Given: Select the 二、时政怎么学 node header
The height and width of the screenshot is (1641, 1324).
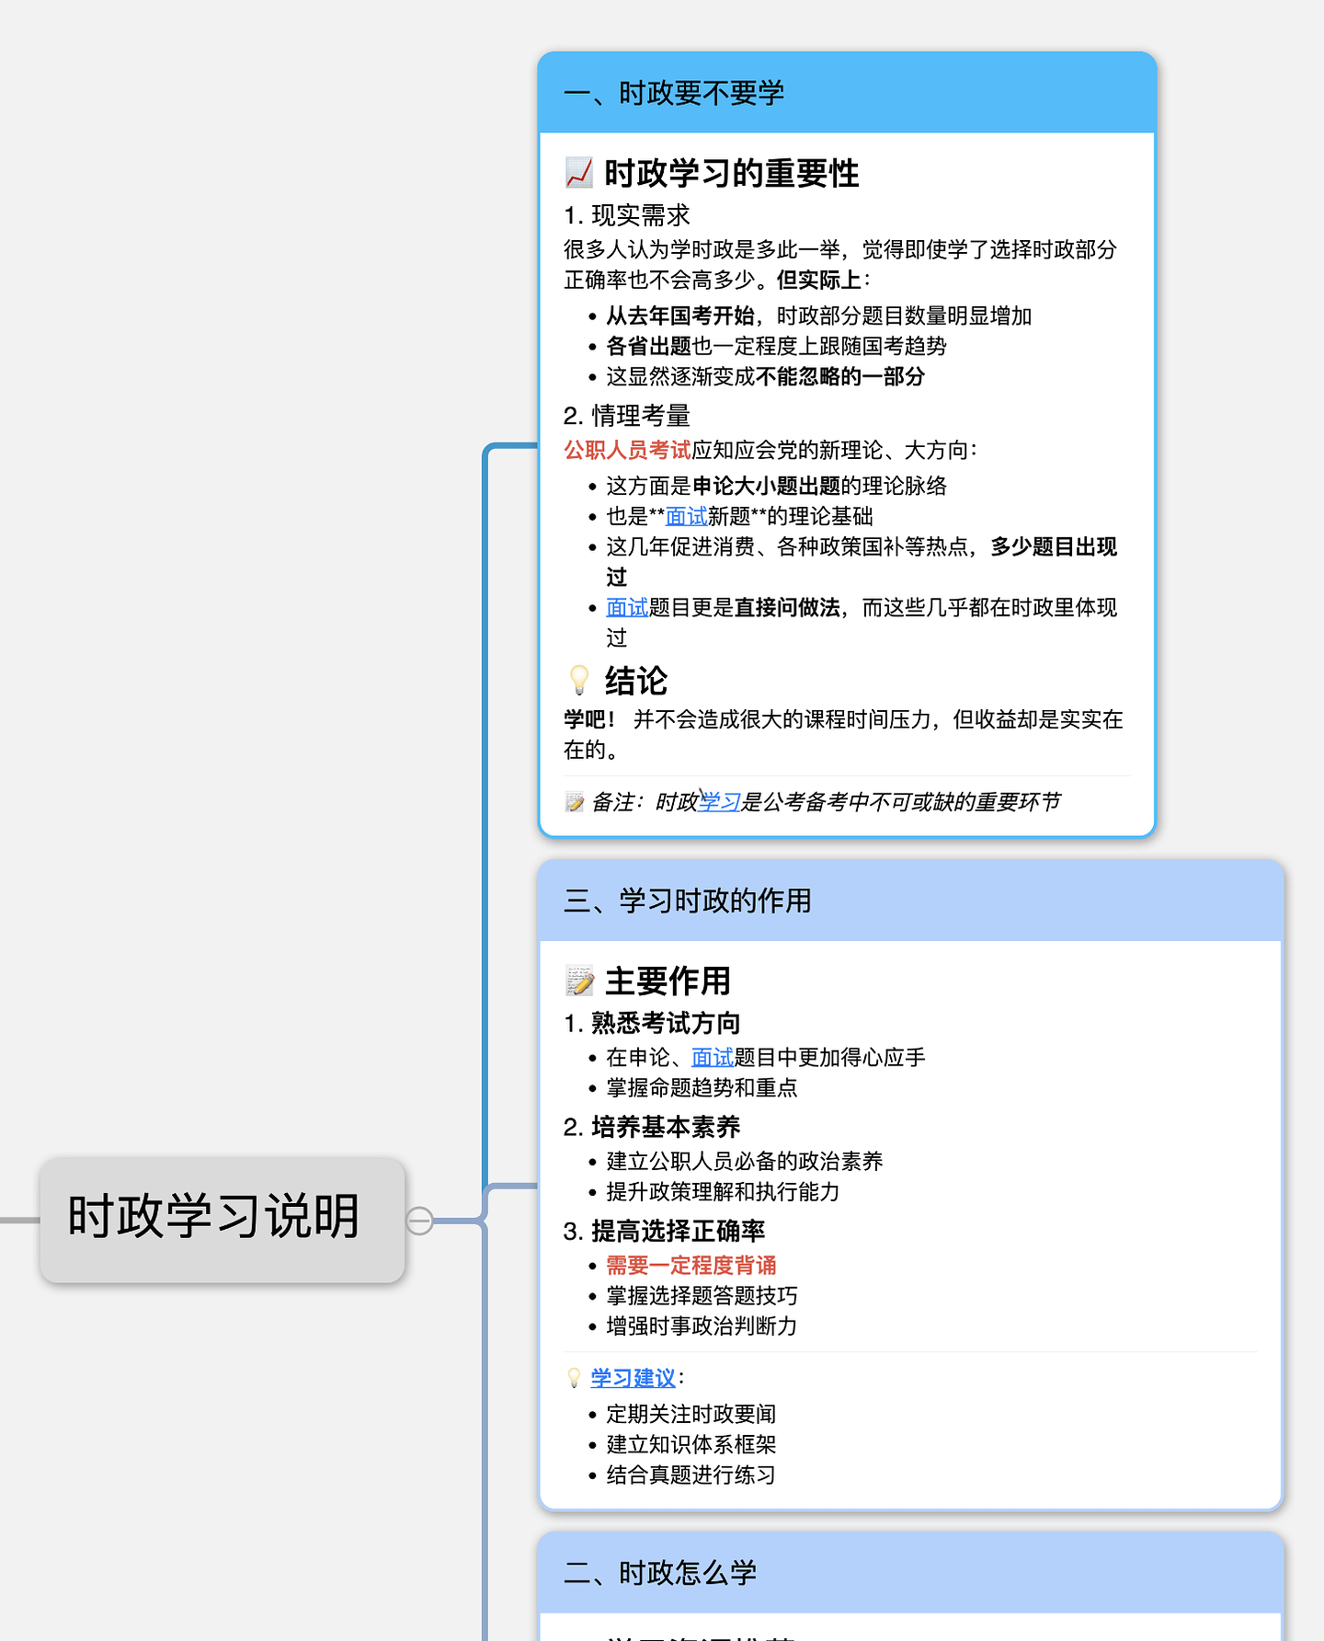Looking at the screenshot, I should coord(909,1573).
